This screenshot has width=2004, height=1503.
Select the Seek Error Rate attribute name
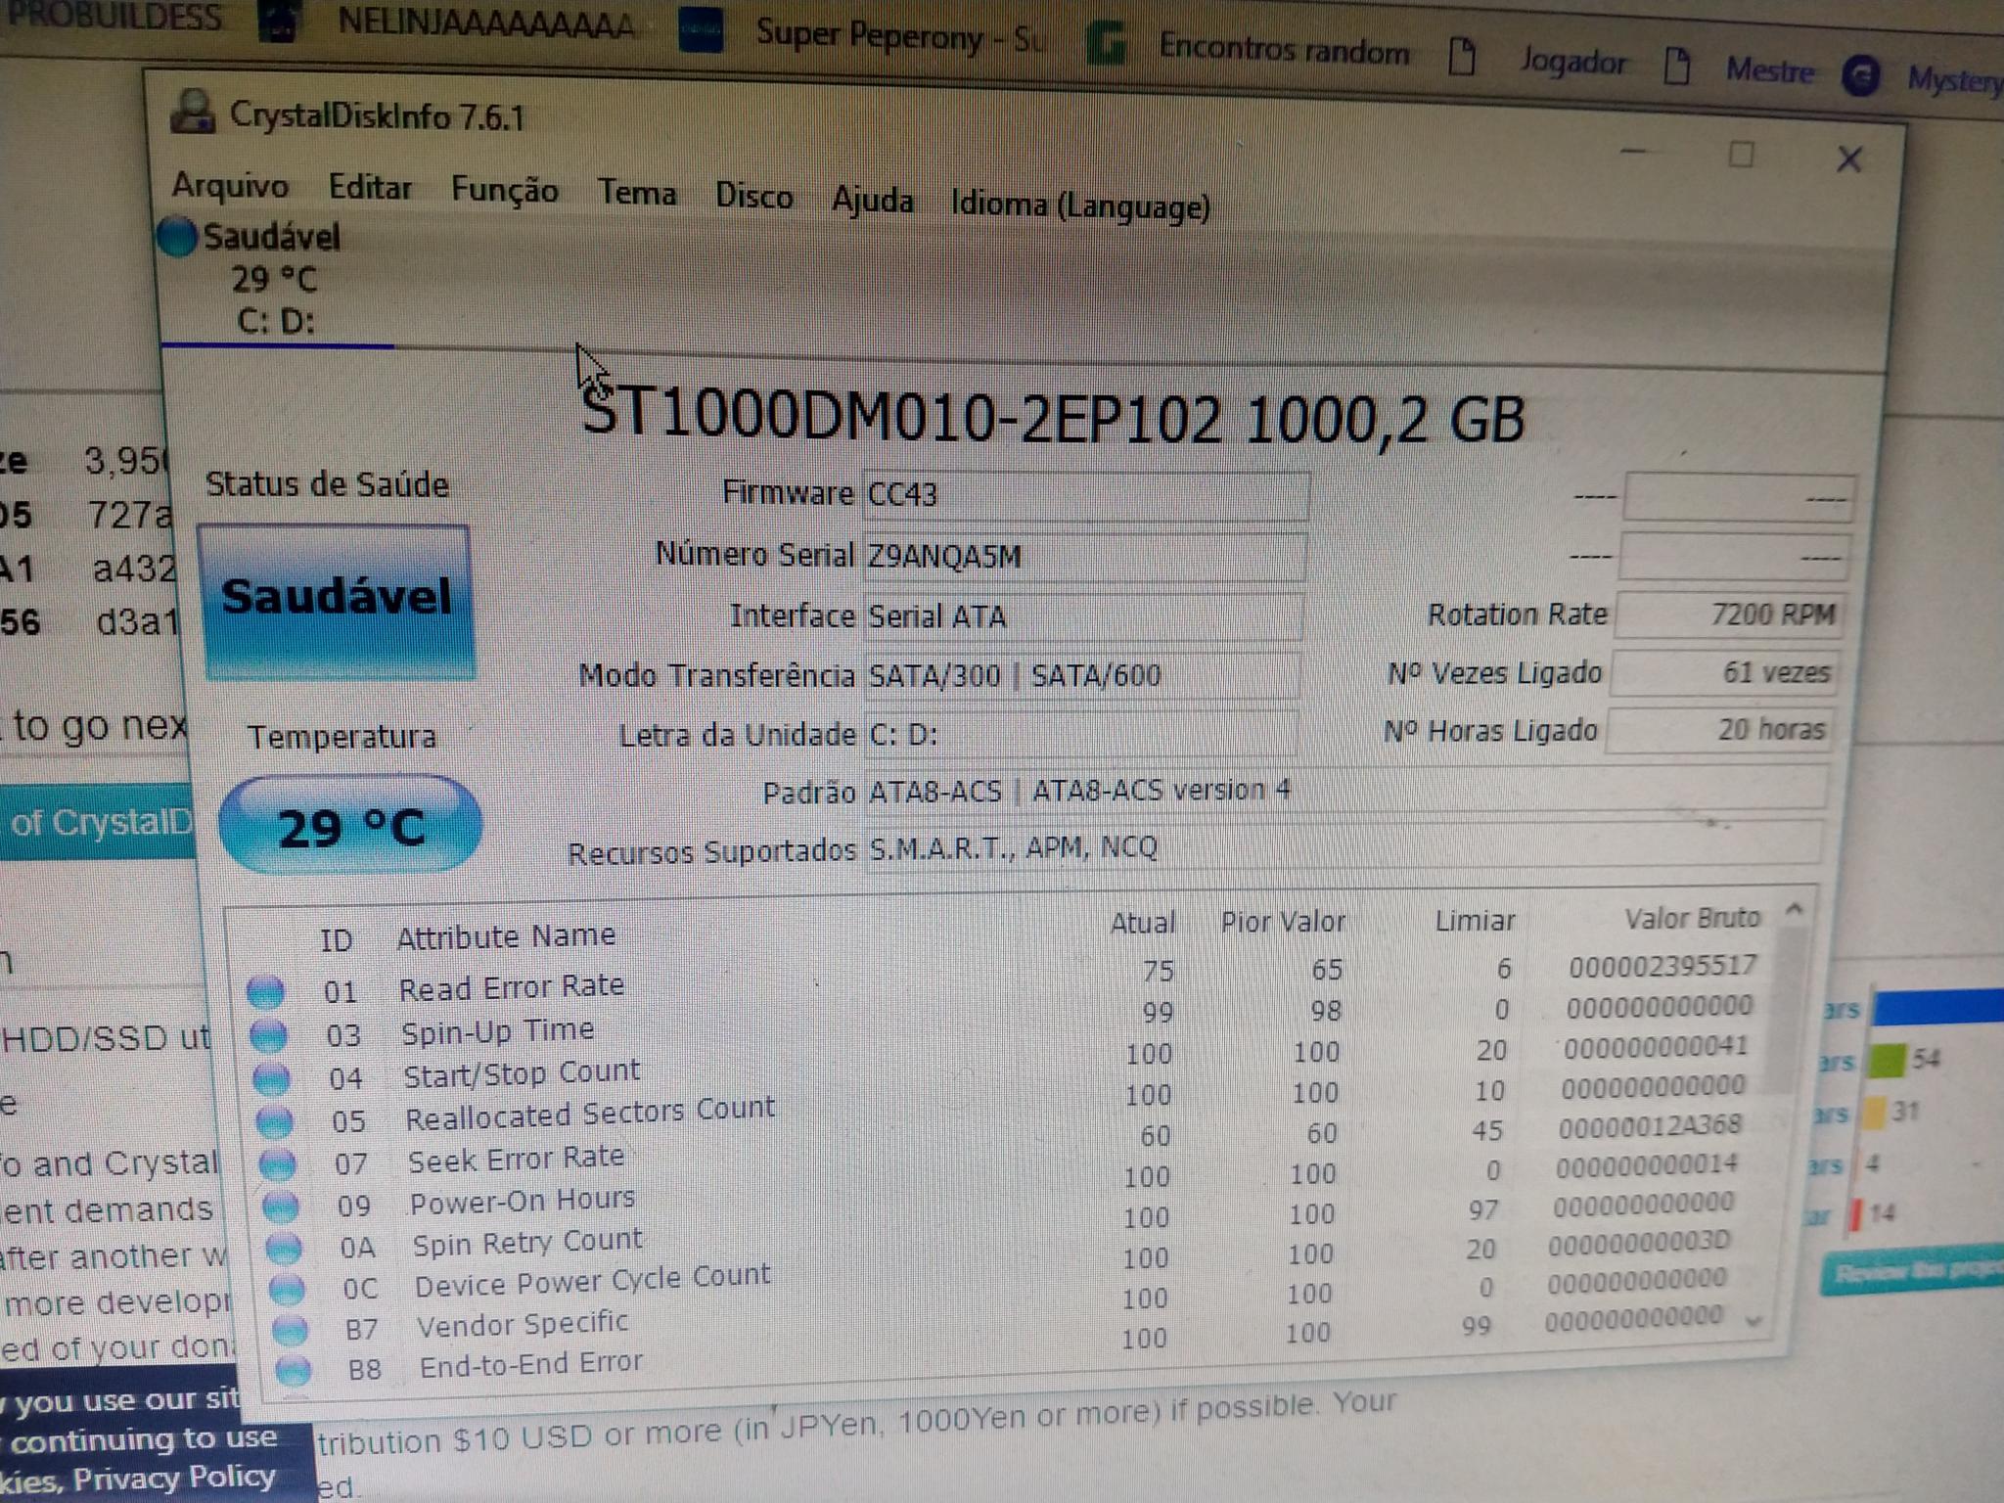tap(516, 1160)
